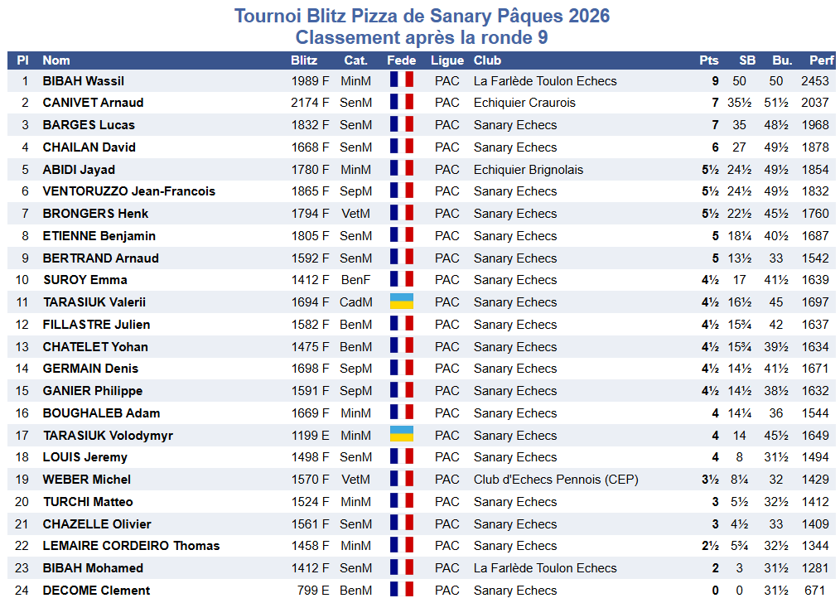This screenshot has height=603, width=840.
Task: Click the French flag in CANIVET Arnaud's row
Action: tap(401, 103)
